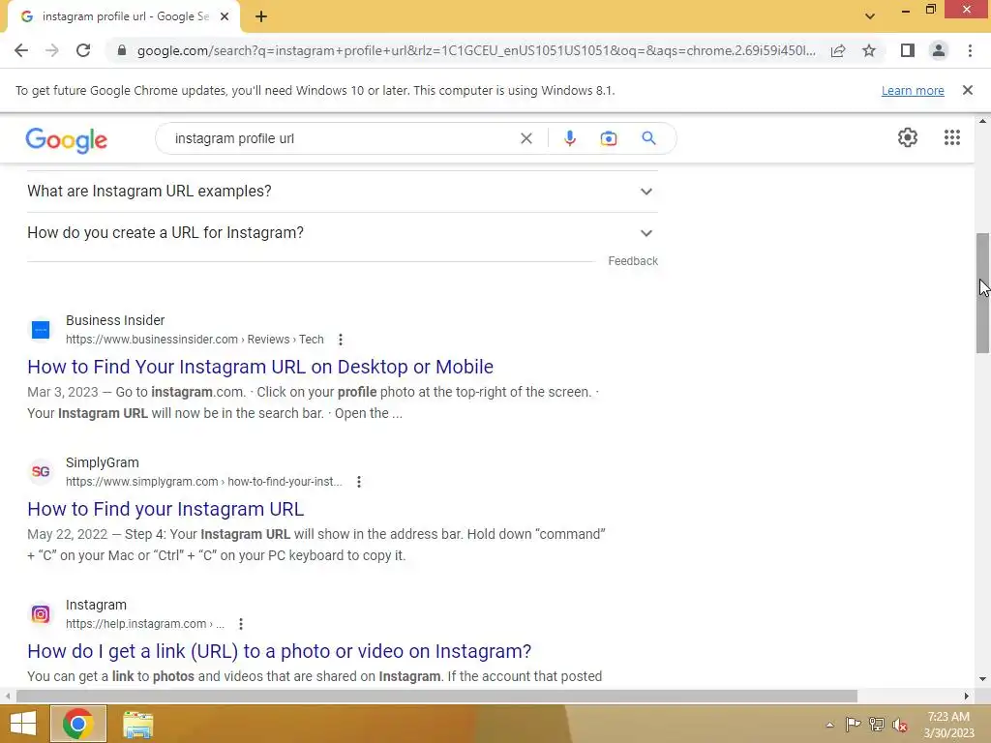This screenshot has height=743, width=991.
Task: Click the Chrome taskbar icon
Action: click(x=77, y=724)
